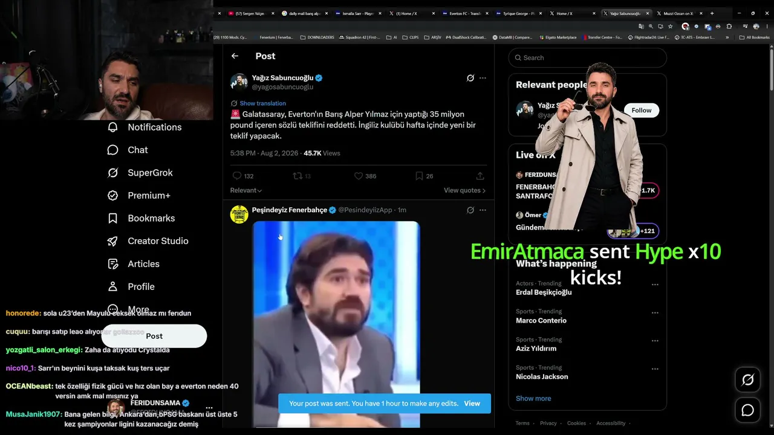Follow Yağız Sabuncuoğlu in Relevant people
This screenshot has width=774, height=435.
pyautogui.click(x=642, y=111)
